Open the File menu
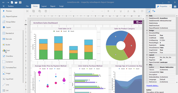 pyautogui.click(x=27, y=6)
